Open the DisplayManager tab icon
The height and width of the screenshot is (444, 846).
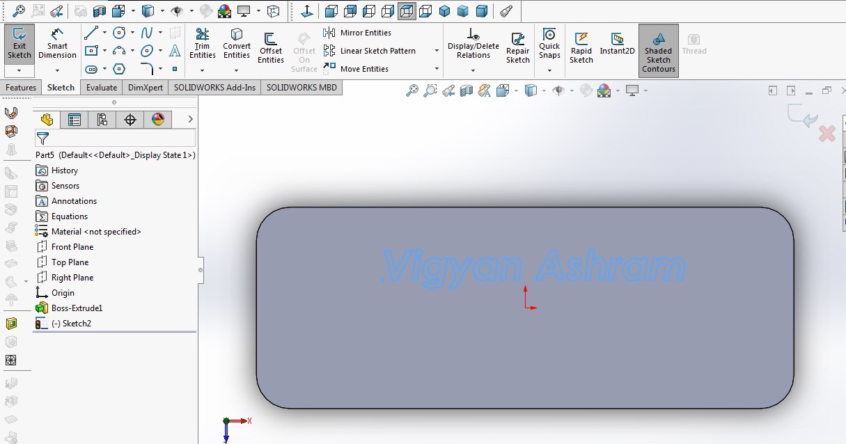tap(158, 120)
